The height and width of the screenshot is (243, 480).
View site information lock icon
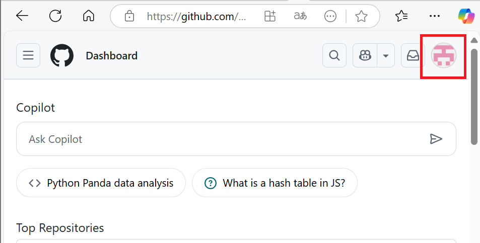pyautogui.click(x=129, y=16)
